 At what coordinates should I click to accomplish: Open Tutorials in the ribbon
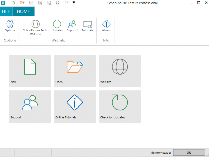point(87,26)
